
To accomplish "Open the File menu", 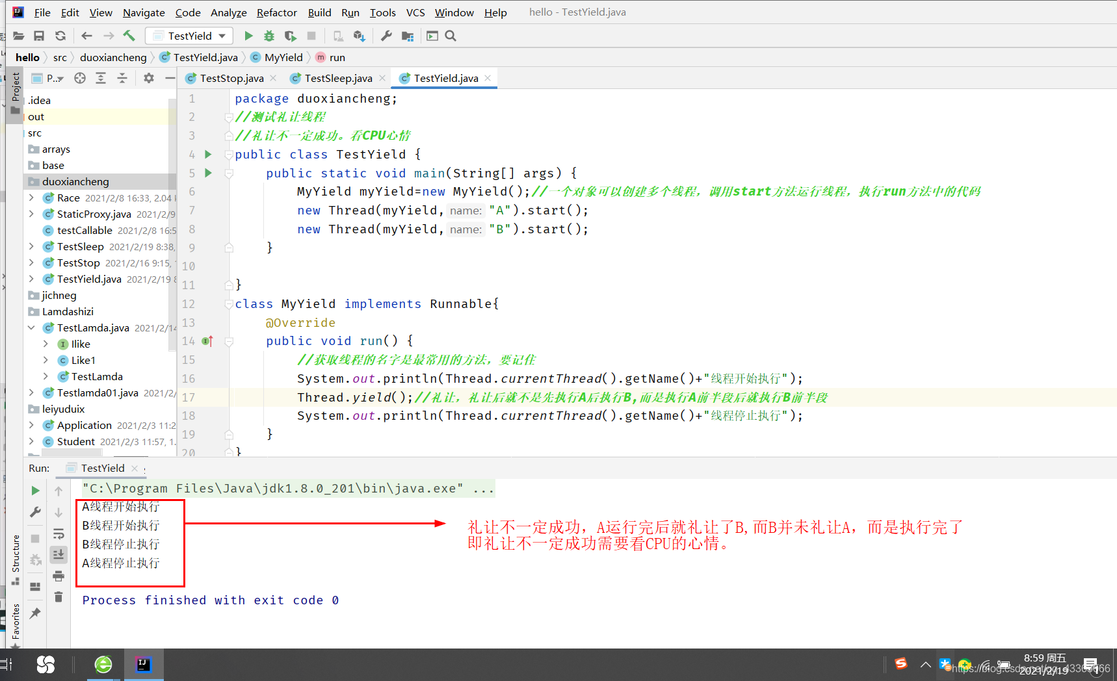I will [x=42, y=12].
